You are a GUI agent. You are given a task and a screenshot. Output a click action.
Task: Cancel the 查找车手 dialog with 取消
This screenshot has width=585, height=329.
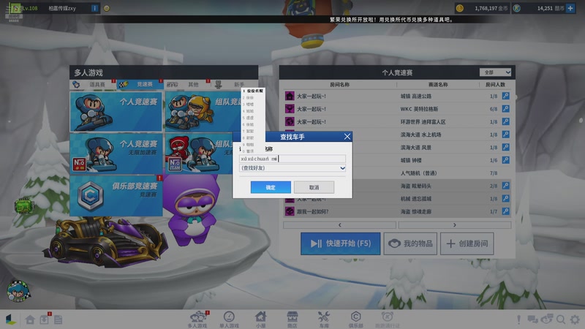(314, 187)
